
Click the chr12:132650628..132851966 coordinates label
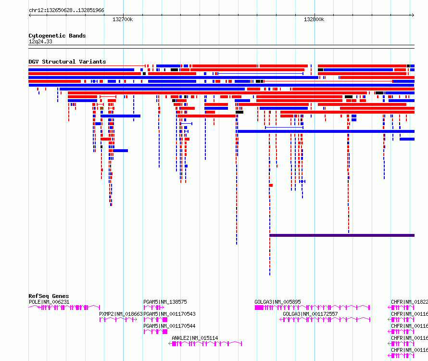pos(66,10)
